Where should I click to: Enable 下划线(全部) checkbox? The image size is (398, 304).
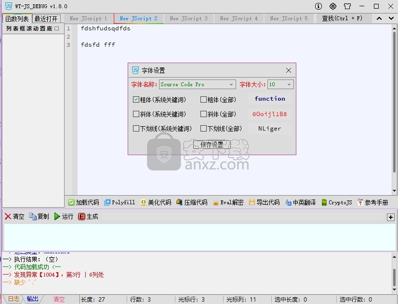point(203,129)
